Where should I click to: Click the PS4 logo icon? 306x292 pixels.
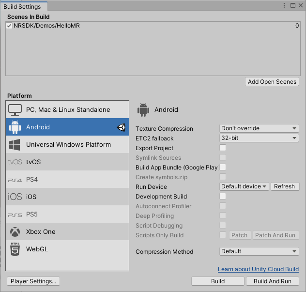[15, 180]
